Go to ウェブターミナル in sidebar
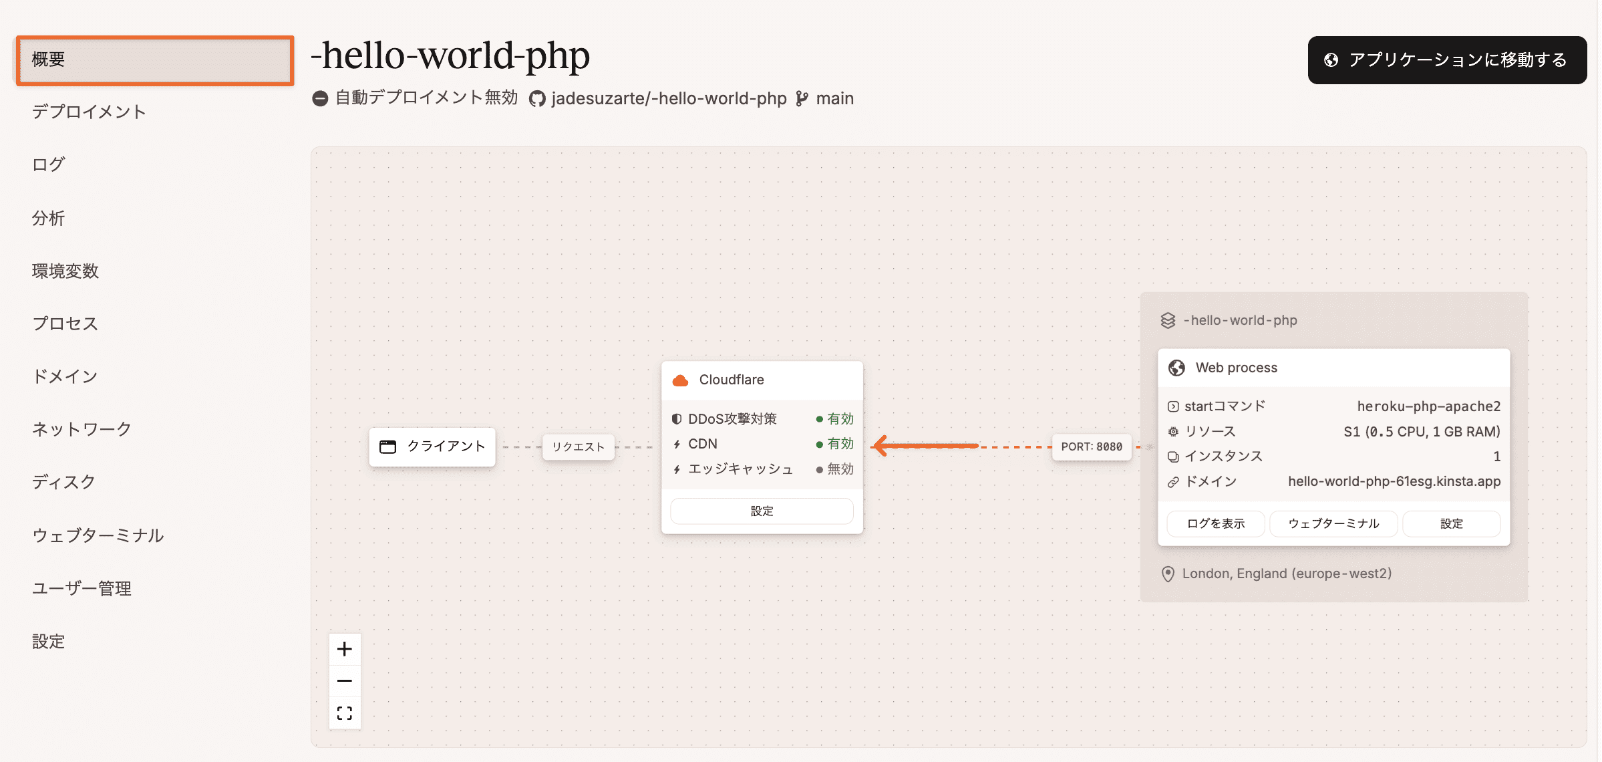The width and height of the screenshot is (1602, 762). point(98,535)
